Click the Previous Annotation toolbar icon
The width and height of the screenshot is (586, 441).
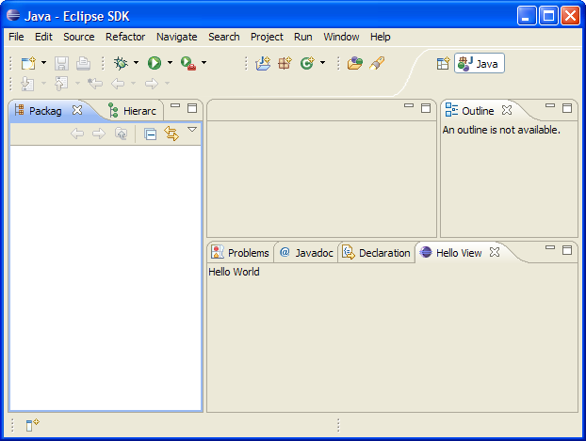61,84
